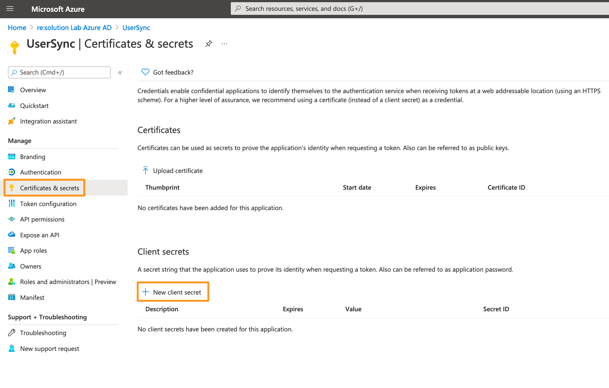Click the Support + Troubleshooting heading
Viewport: 609px width, 388px height.
coord(47,317)
